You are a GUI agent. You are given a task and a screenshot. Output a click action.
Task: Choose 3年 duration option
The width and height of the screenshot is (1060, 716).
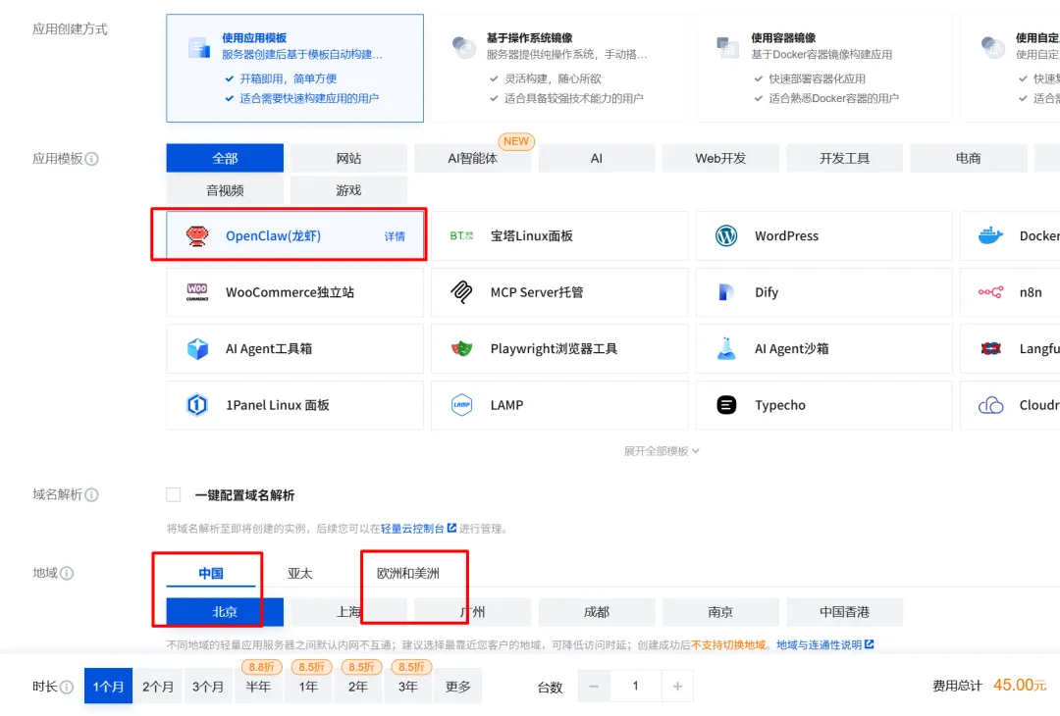click(407, 687)
